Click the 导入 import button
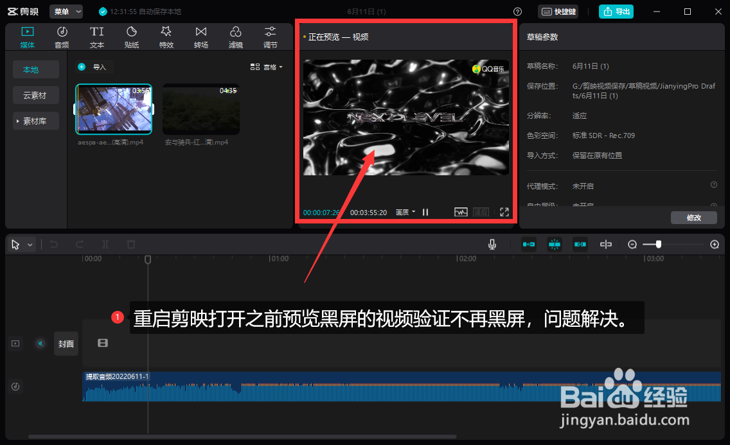The height and width of the screenshot is (445, 730). (x=94, y=67)
